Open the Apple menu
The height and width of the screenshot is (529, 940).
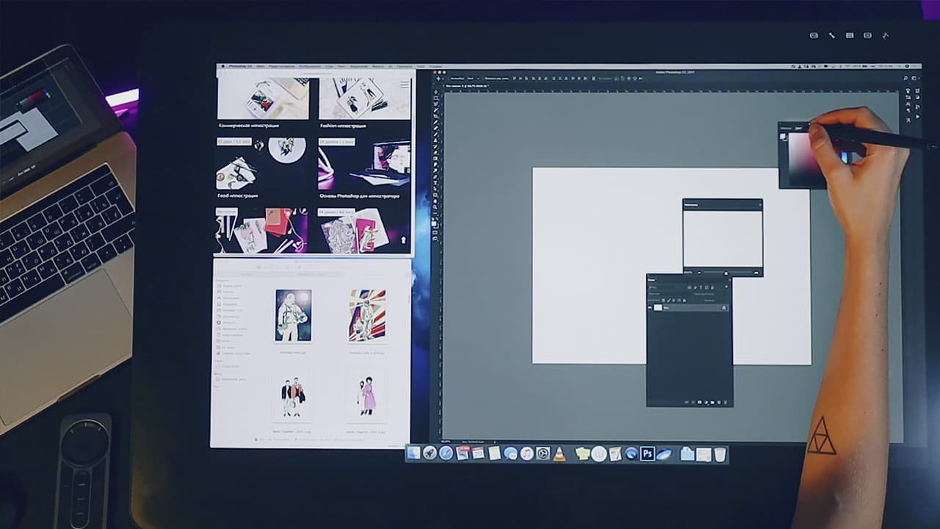(223, 66)
